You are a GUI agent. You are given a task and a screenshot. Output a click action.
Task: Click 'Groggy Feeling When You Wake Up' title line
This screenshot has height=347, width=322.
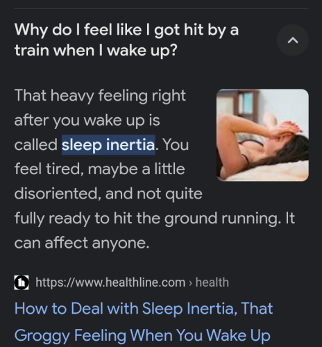(142, 336)
